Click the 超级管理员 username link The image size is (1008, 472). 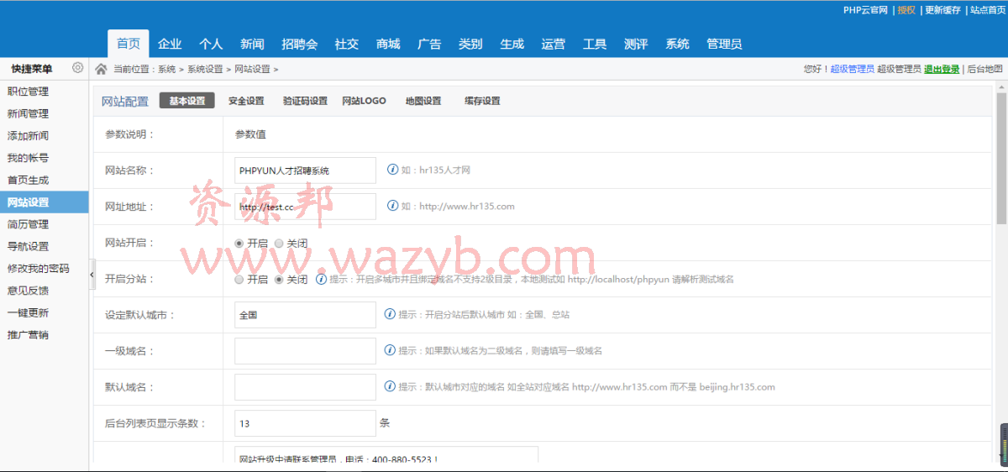click(853, 70)
